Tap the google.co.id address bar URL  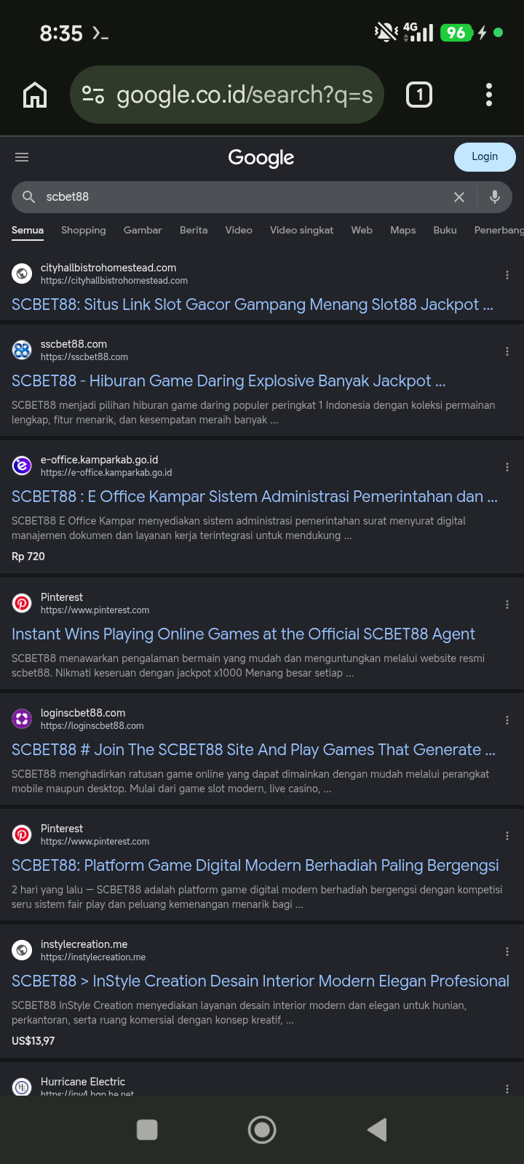click(245, 95)
